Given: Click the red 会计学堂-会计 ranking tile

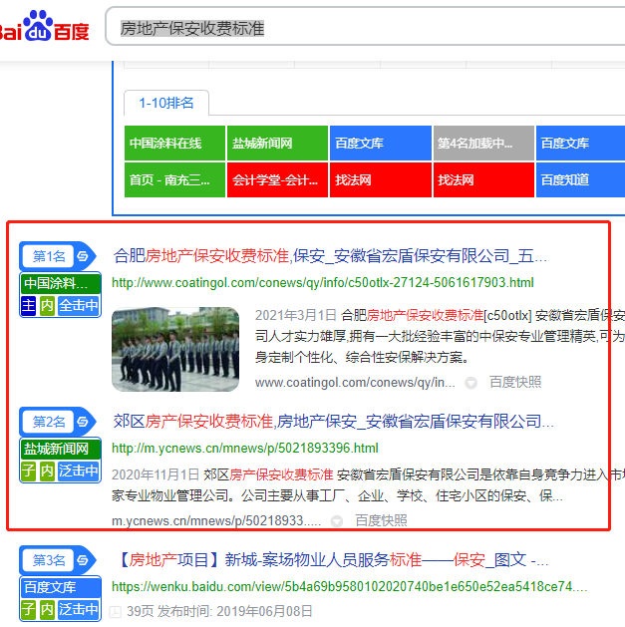Looking at the screenshot, I should point(277,180).
